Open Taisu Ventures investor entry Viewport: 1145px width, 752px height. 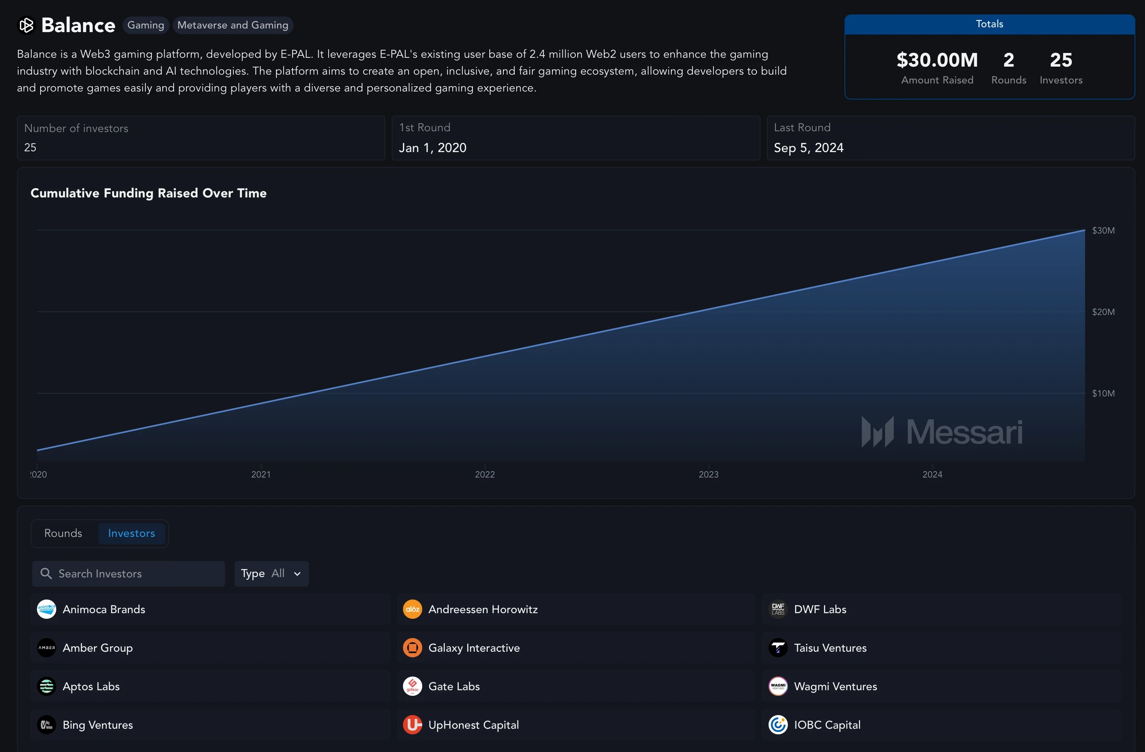[x=830, y=647]
